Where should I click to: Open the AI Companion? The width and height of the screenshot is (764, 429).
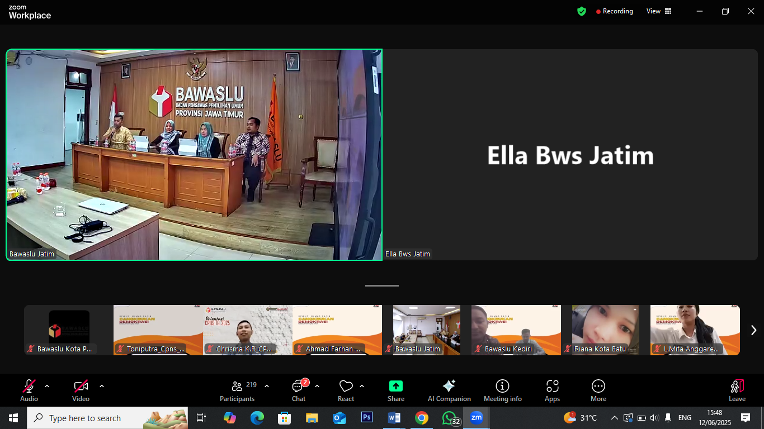click(x=449, y=390)
